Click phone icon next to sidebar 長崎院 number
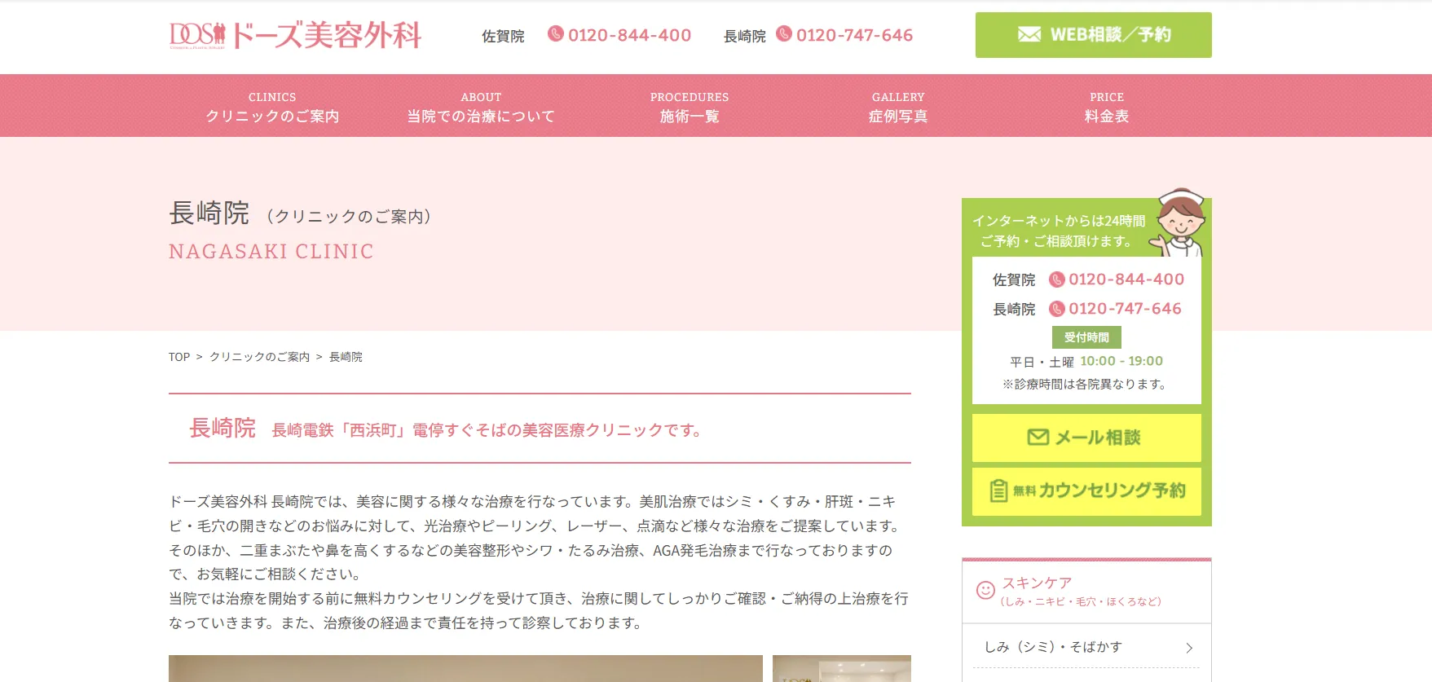The height and width of the screenshot is (682, 1432). point(1056,309)
